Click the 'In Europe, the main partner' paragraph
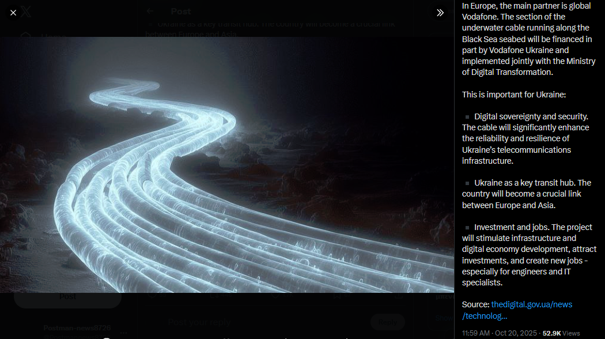The image size is (605, 339). click(x=528, y=39)
